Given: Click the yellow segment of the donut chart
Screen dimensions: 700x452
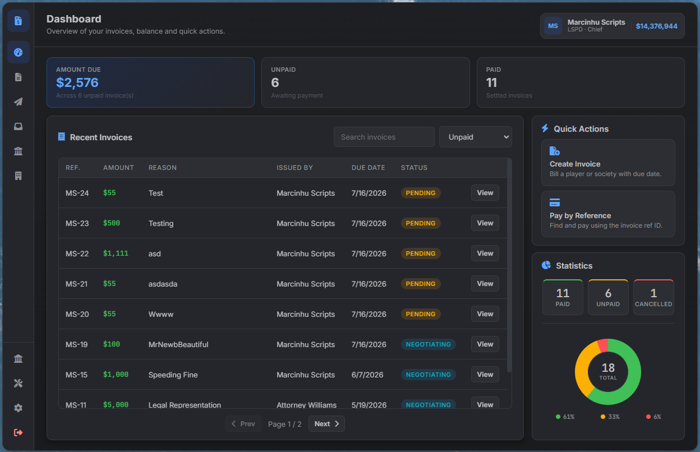Looking at the screenshot, I should (583, 365).
